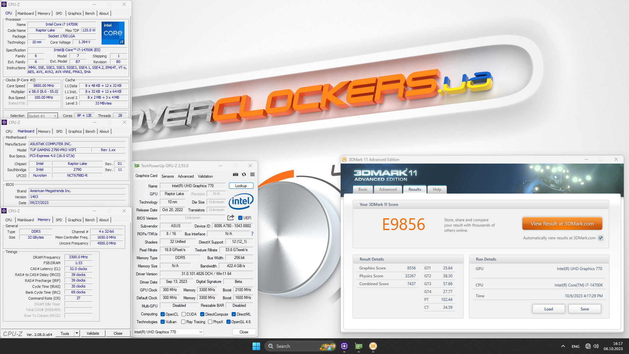This screenshot has height=354, width=629.
Task: Click the Save button in 3DMark 11
Action: (585, 309)
